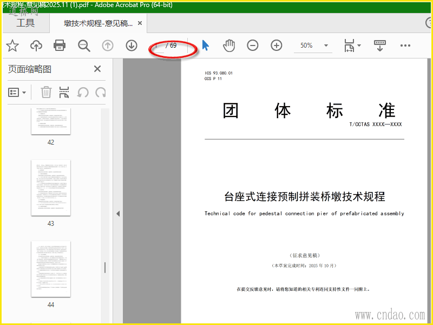Print the document via printer icon
Image resolution: width=433 pixels, height=325 pixels.
(60, 45)
